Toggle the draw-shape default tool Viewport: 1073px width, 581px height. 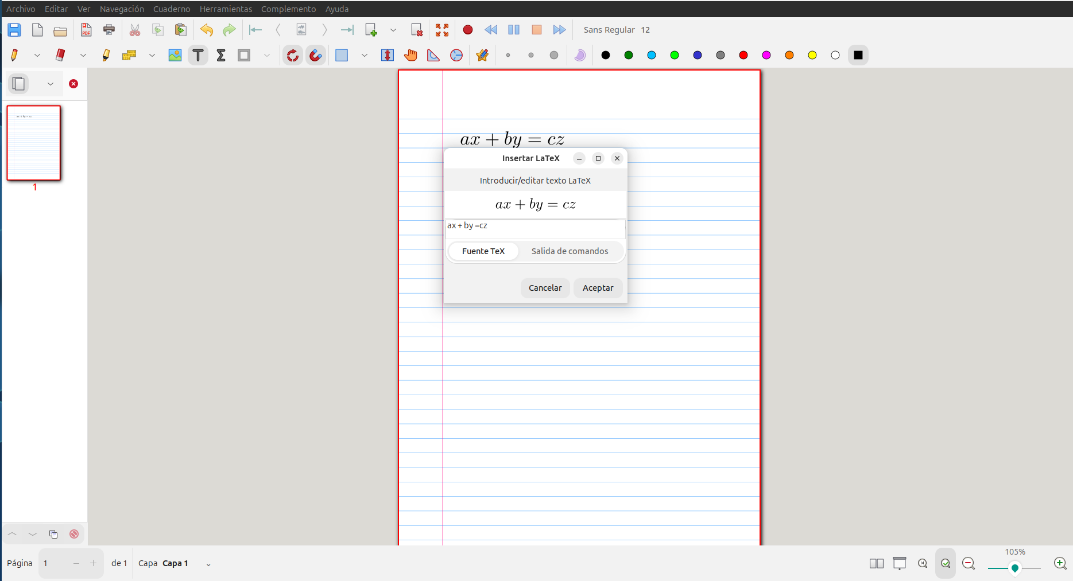tap(482, 55)
